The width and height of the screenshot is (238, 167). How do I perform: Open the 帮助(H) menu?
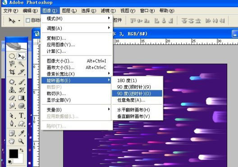pyautogui.click(x=167, y=11)
